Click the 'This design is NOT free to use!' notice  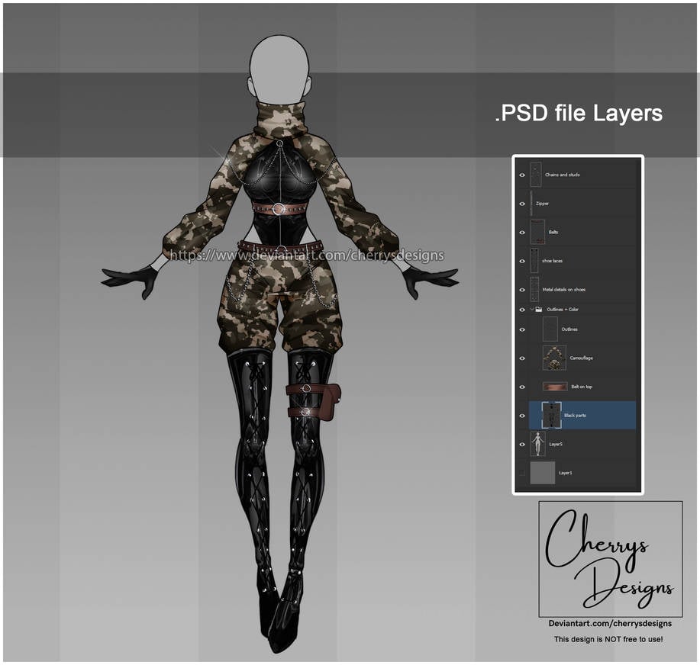click(x=608, y=639)
